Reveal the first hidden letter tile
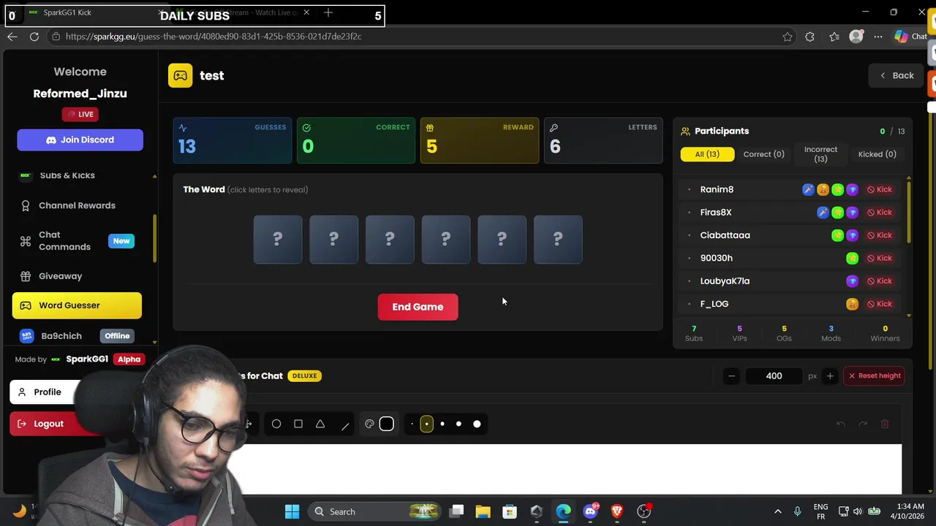This screenshot has height=526, width=936. coord(278,240)
